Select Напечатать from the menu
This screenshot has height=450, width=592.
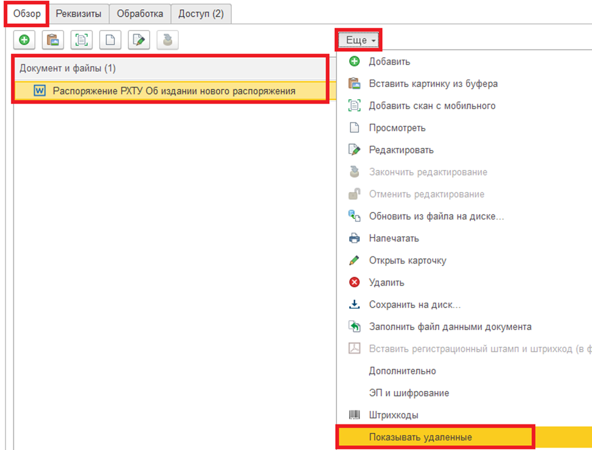pos(394,238)
